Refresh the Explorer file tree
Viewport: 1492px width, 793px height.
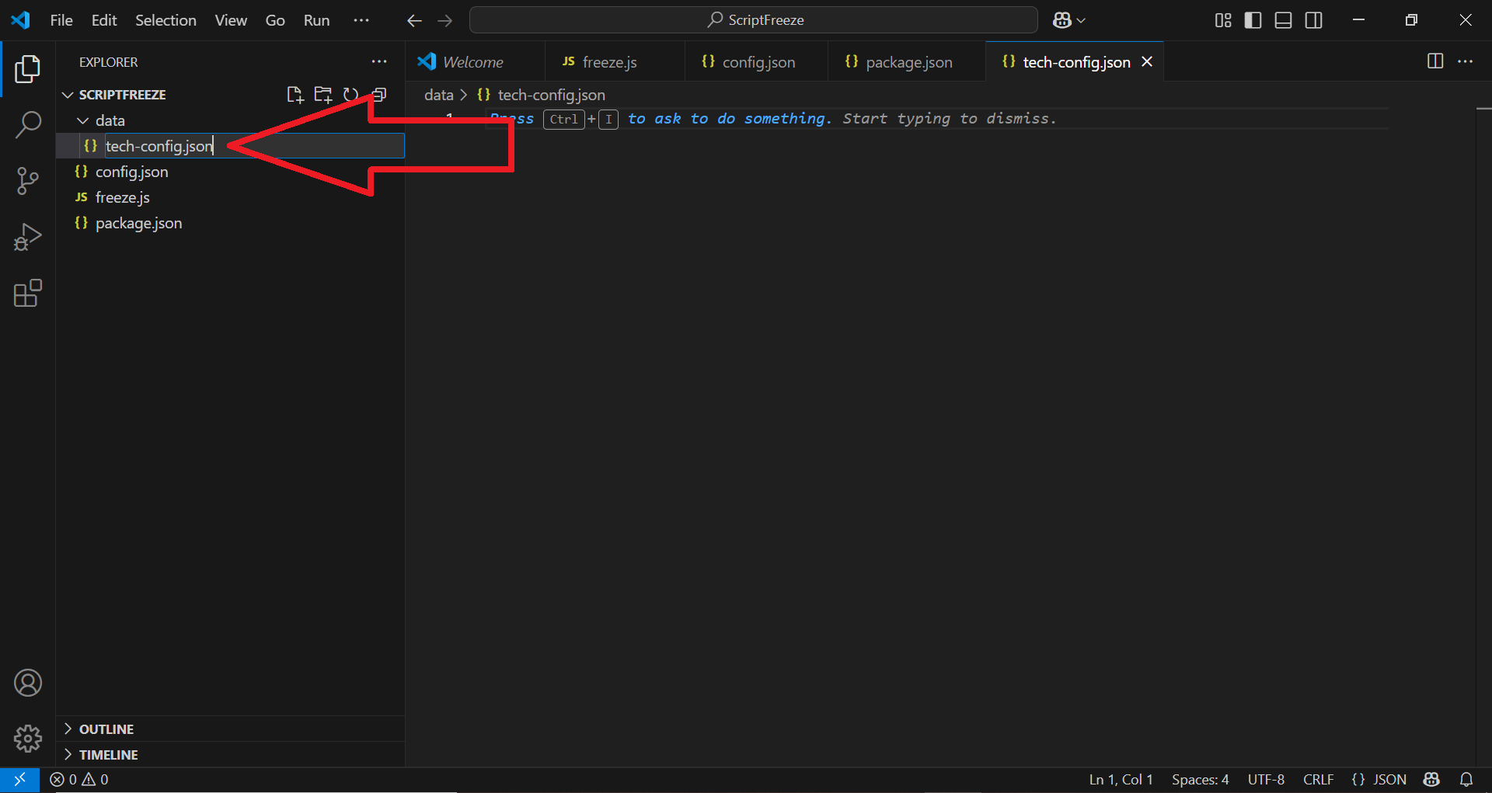[x=350, y=95]
